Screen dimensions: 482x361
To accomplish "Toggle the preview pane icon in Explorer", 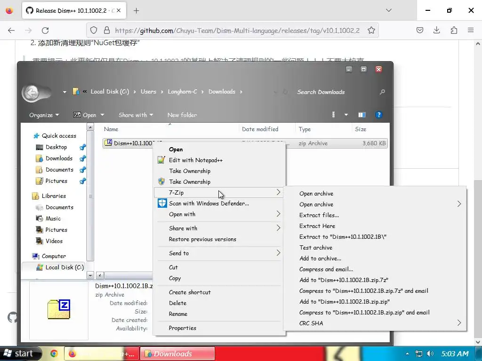I will coord(362,115).
